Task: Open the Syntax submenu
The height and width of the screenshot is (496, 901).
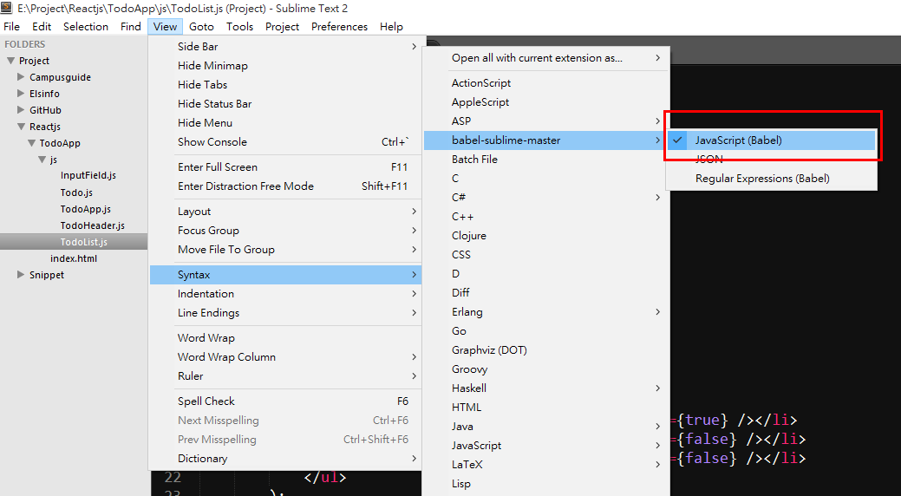Action: [x=285, y=275]
